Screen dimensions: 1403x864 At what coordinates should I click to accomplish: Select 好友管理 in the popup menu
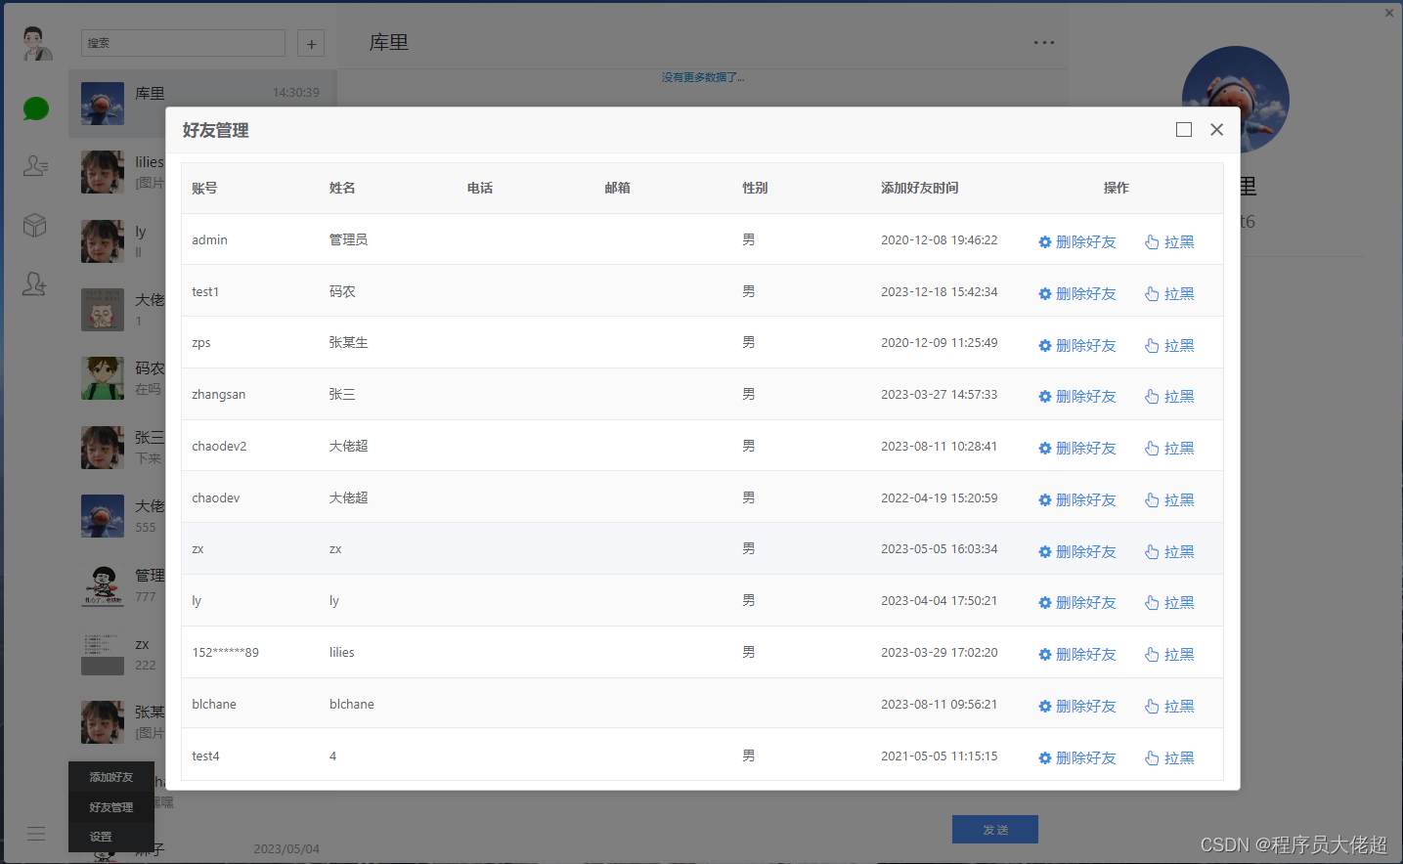[111, 807]
